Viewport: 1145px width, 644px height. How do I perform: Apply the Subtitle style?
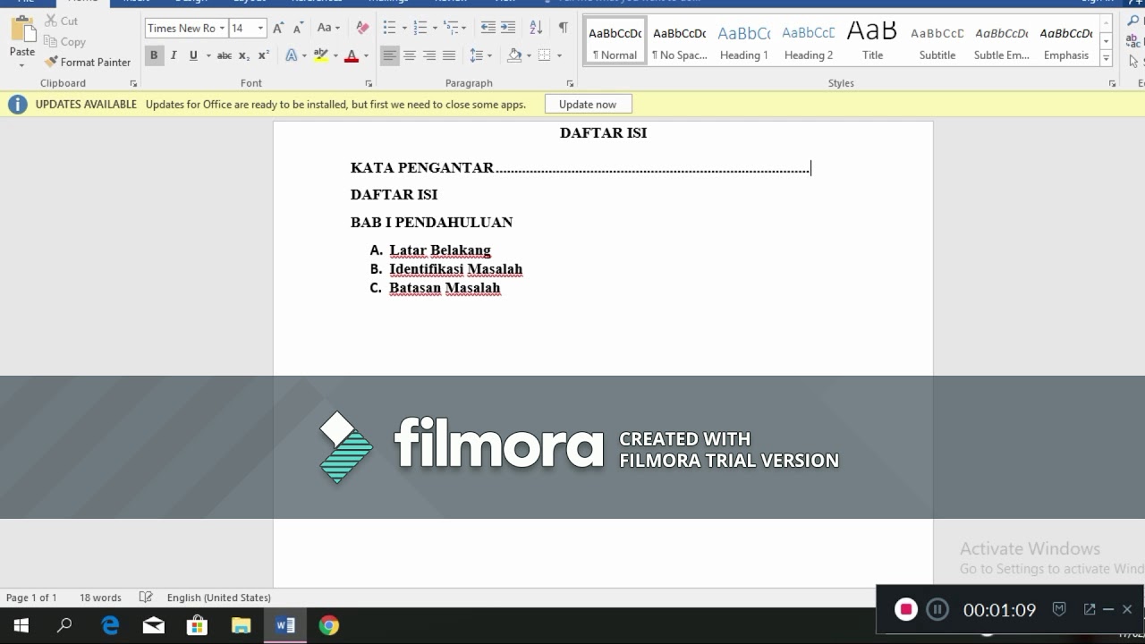point(937,41)
